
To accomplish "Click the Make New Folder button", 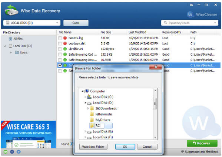I will tap(93, 147).
